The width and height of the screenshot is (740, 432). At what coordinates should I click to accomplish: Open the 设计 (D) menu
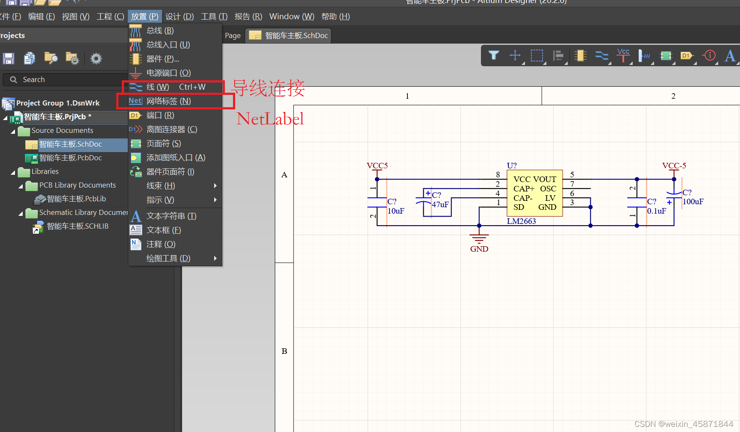point(180,17)
